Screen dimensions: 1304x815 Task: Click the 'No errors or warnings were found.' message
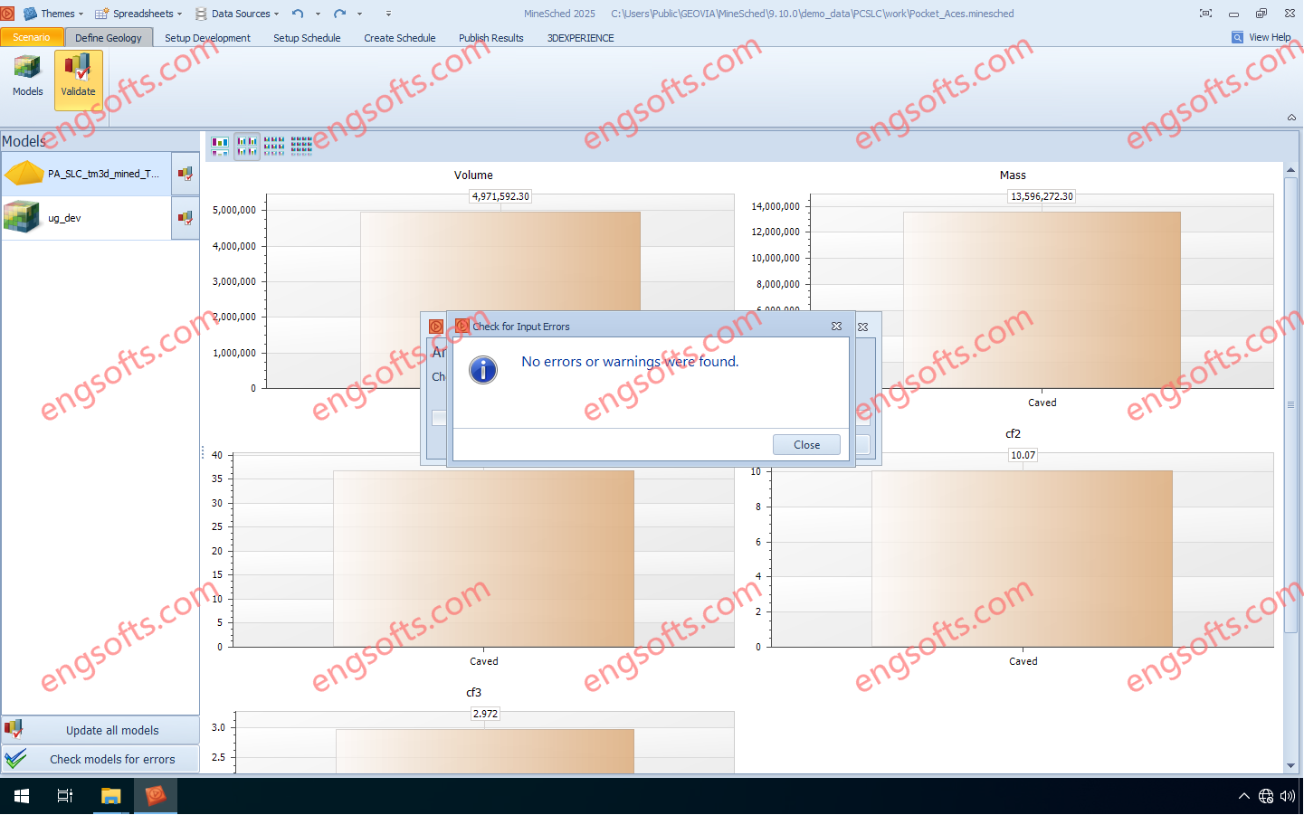tap(630, 362)
